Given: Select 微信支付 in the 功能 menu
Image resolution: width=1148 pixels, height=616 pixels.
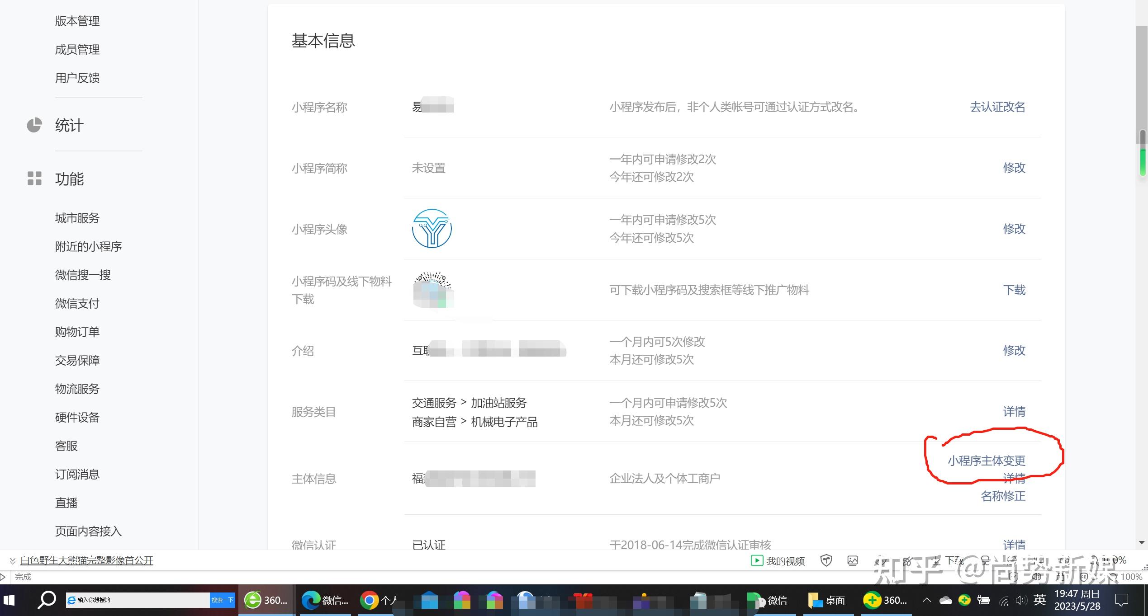Looking at the screenshot, I should pyautogui.click(x=77, y=303).
